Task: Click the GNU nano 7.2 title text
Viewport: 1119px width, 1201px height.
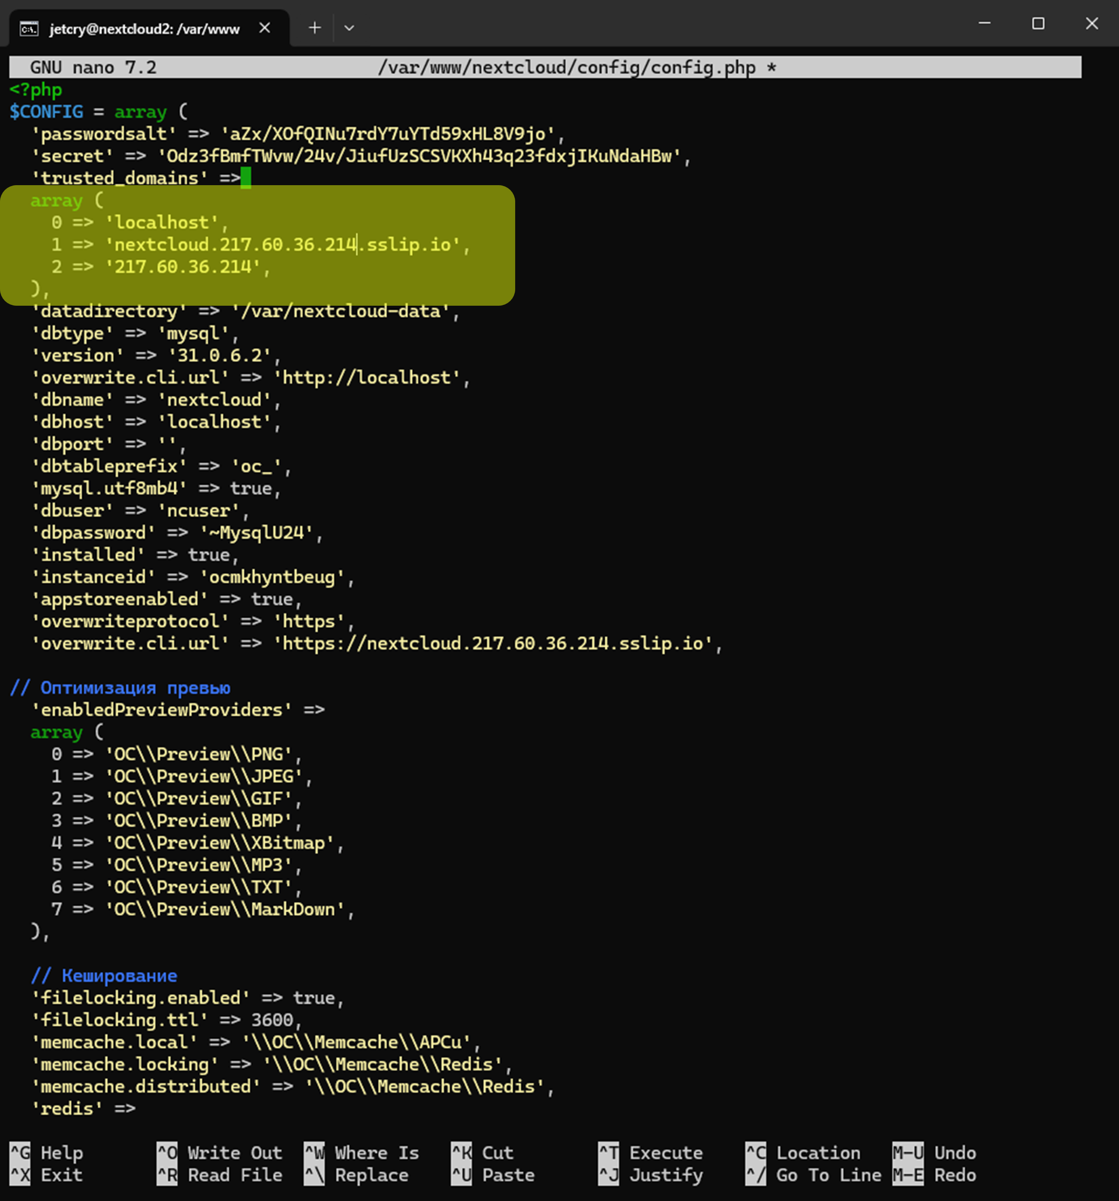Action: pos(93,67)
